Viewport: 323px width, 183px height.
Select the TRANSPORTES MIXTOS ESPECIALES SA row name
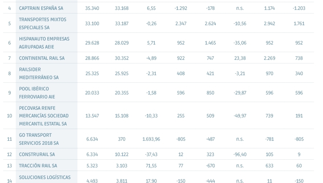[43, 23]
